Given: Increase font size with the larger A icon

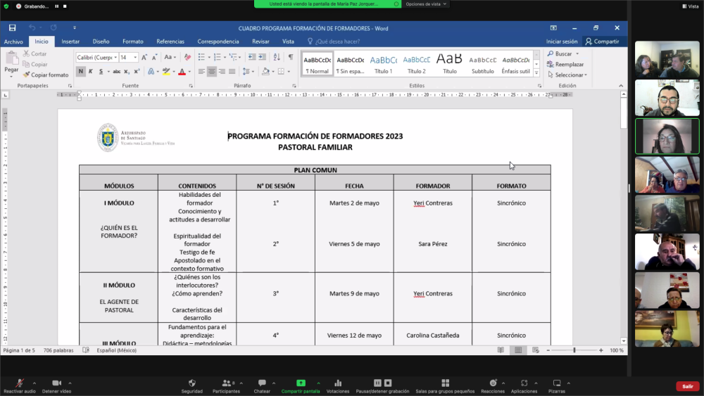Looking at the screenshot, I should pos(144,57).
